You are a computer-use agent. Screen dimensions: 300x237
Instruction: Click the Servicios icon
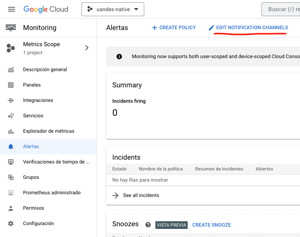[11, 116]
